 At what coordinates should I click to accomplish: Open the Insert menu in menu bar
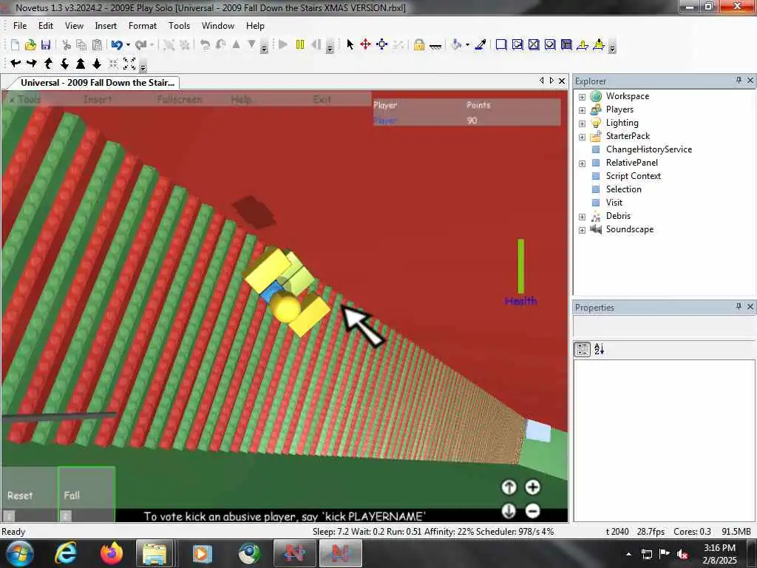pos(106,26)
